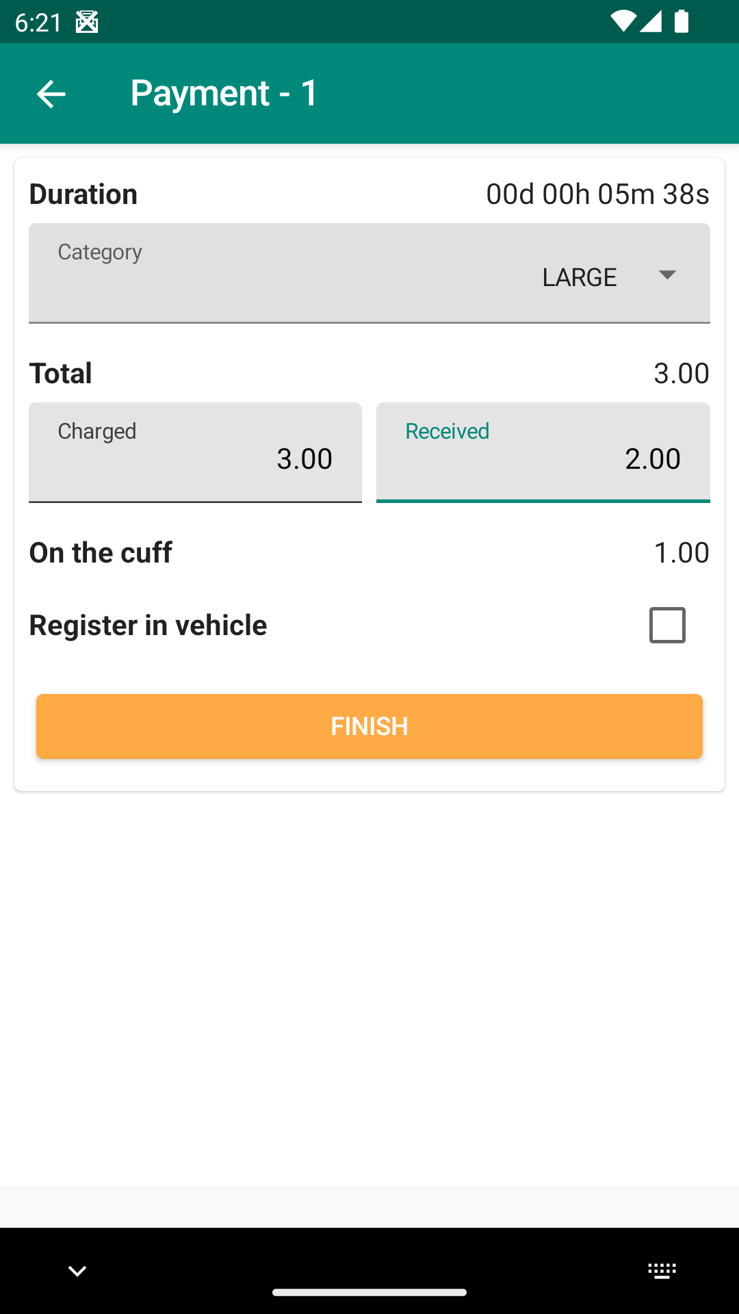Viewport: 739px width, 1314px height.
Task: Tap the back arrow icon
Action: point(51,94)
